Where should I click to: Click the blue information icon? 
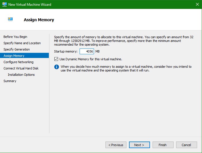[57, 67]
